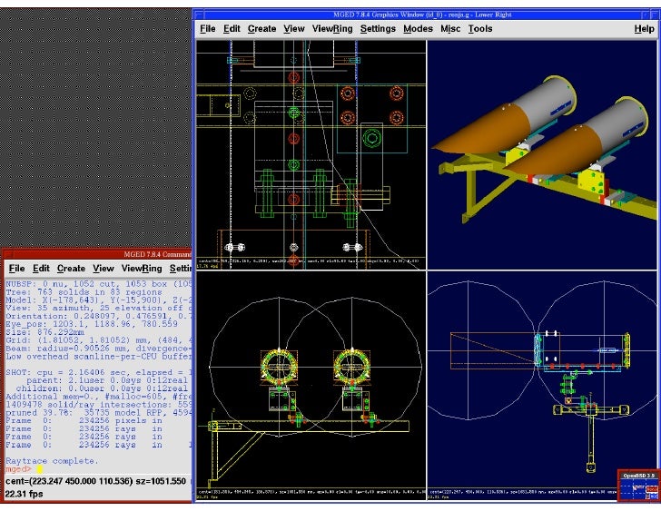
Task: Open the Settings menu in Graphics Window
Action: (x=378, y=29)
